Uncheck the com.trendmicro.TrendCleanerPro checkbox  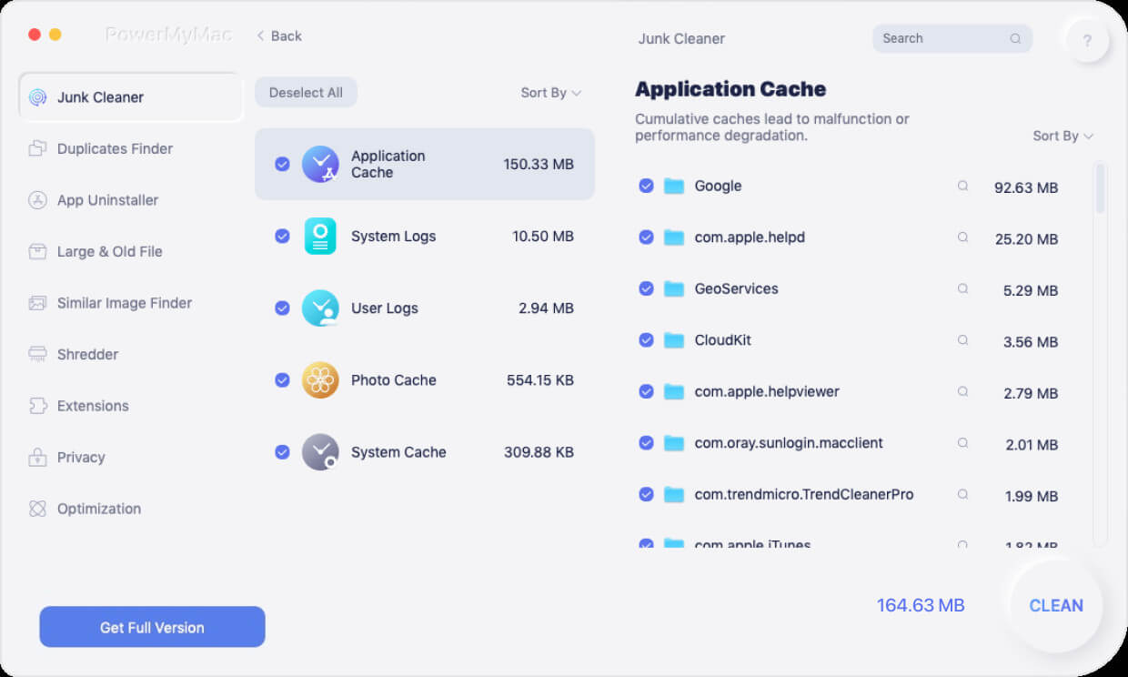pos(646,494)
